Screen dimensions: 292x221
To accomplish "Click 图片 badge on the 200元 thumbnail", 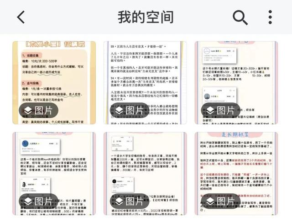I will [x=130, y=201].
